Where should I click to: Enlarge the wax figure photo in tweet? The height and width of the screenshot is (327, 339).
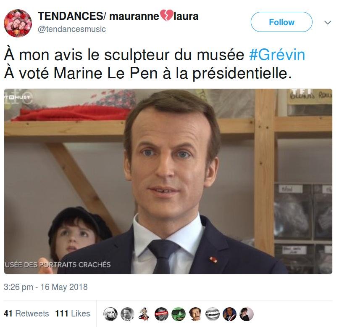pyautogui.click(x=168, y=181)
